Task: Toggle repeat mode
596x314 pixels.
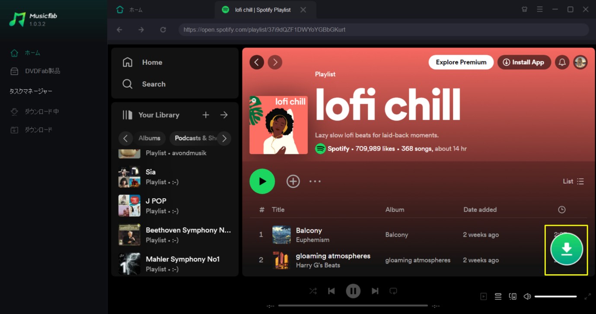Action: [x=393, y=291]
